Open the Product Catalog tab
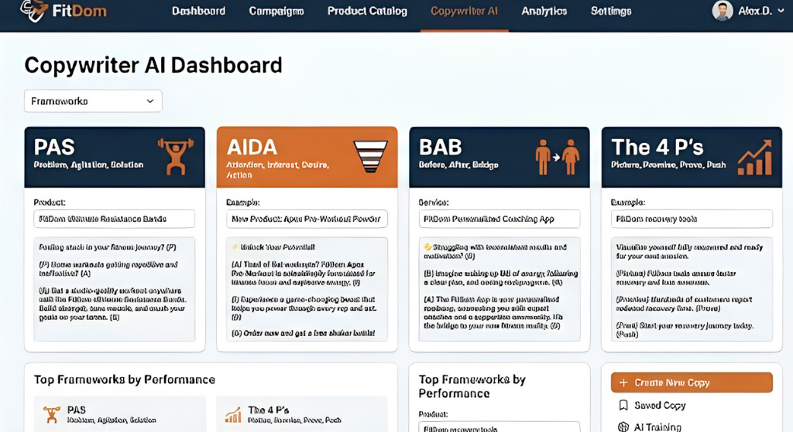 click(x=367, y=11)
